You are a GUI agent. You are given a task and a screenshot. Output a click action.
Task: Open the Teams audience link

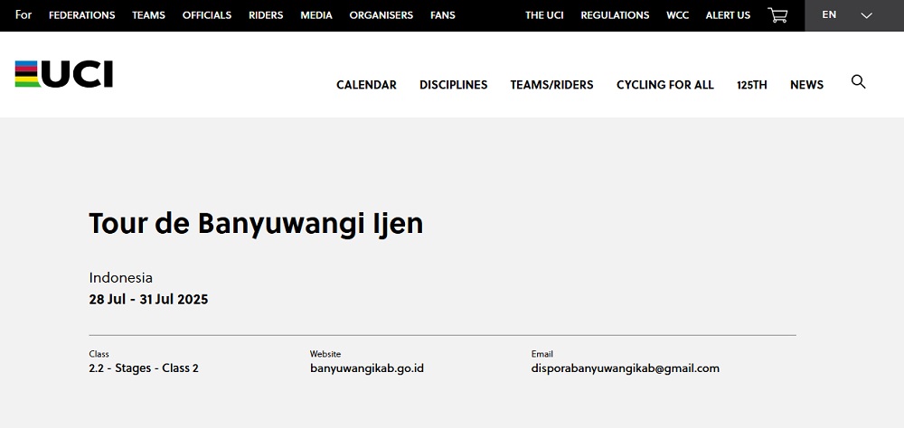149,15
